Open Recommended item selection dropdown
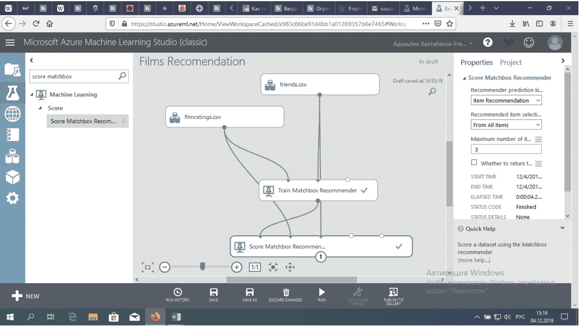579x326 pixels. point(506,125)
